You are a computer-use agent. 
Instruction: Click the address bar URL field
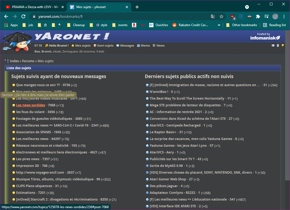click(x=121, y=16)
